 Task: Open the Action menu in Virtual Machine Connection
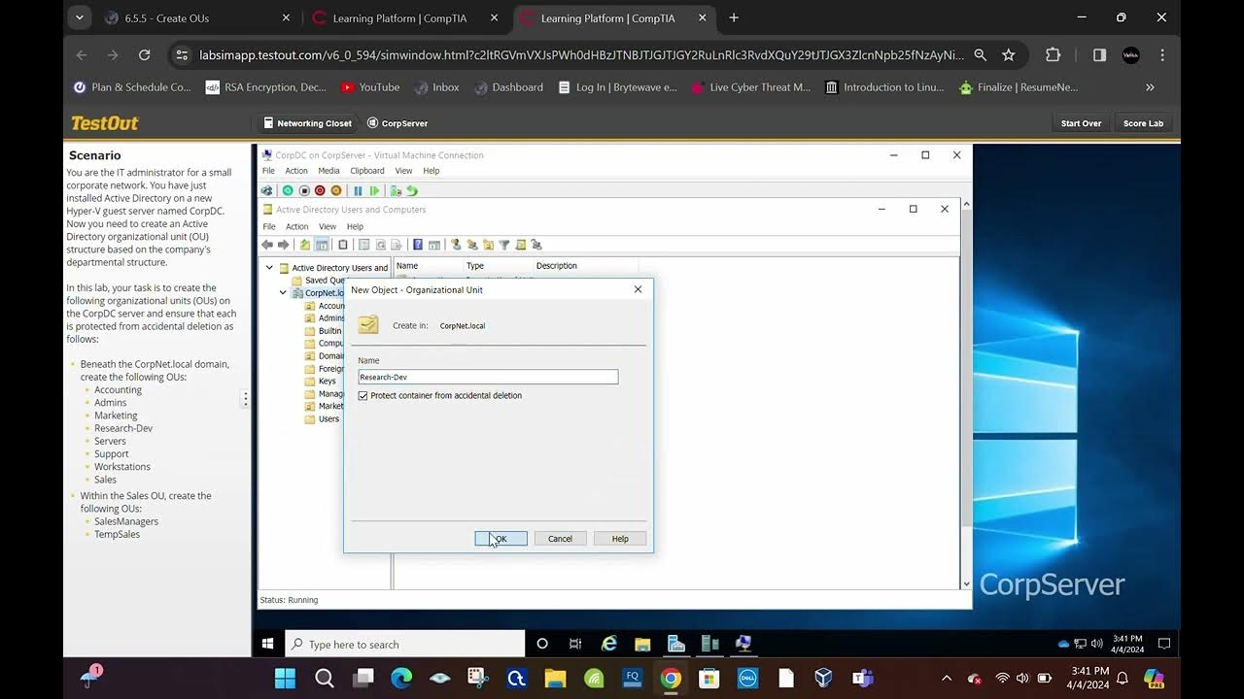(x=296, y=171)
